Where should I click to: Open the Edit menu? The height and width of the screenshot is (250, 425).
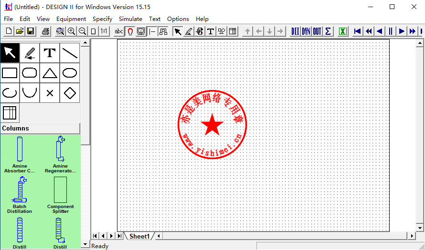pyautogui.click(x=25, y=19)
